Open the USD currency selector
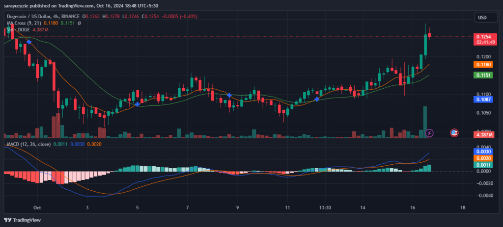This screenshot has width=503, height=227. coord(482,18)
